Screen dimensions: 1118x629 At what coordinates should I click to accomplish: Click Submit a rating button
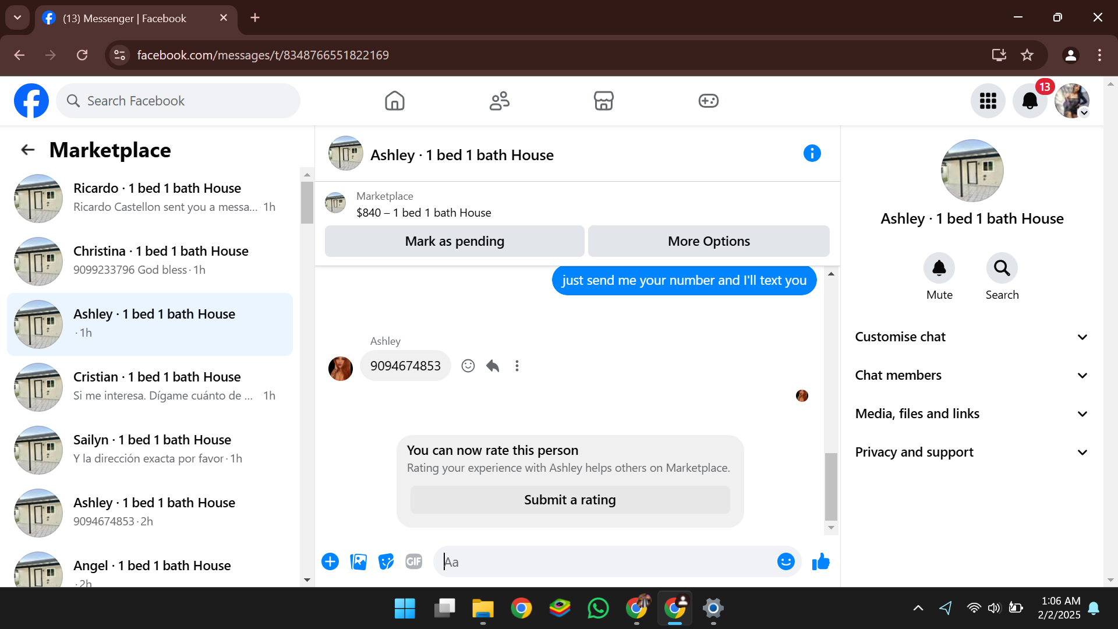point(569,500)
